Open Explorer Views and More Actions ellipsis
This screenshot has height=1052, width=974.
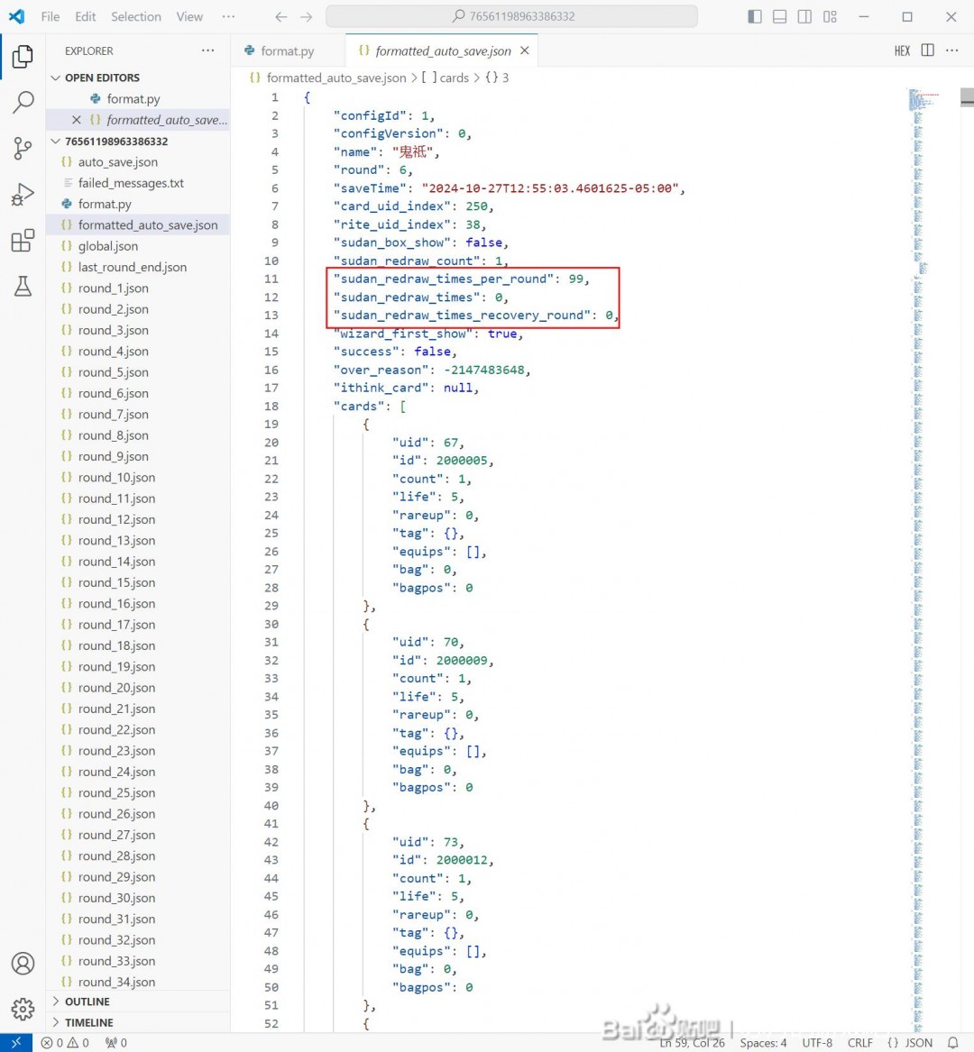coord(208,50)
